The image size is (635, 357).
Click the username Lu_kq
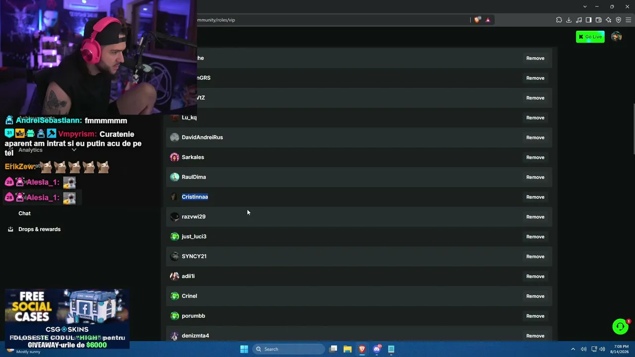pos(189,118)
